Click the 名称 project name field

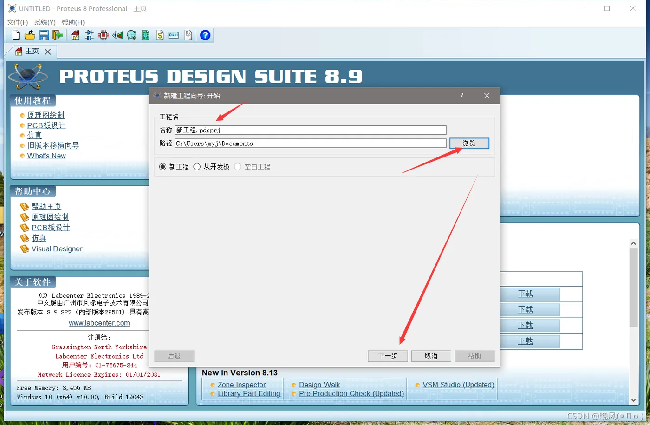click(x=311, y=130)
